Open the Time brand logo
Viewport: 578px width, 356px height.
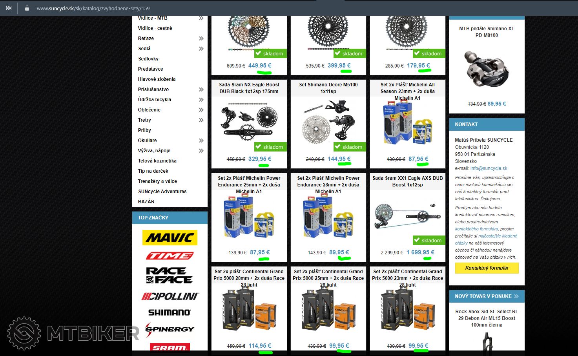pos(170,256)
